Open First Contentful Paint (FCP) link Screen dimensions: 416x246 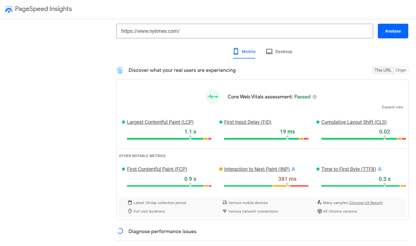tap(157, 169)
